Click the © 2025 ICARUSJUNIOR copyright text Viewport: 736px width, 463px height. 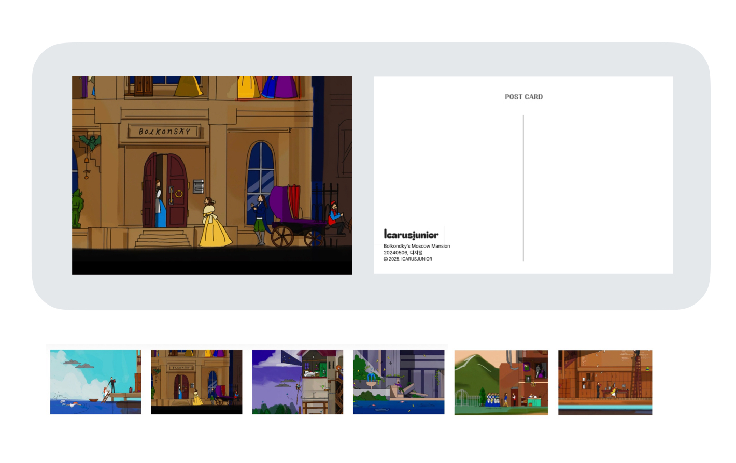pos(408,259)
